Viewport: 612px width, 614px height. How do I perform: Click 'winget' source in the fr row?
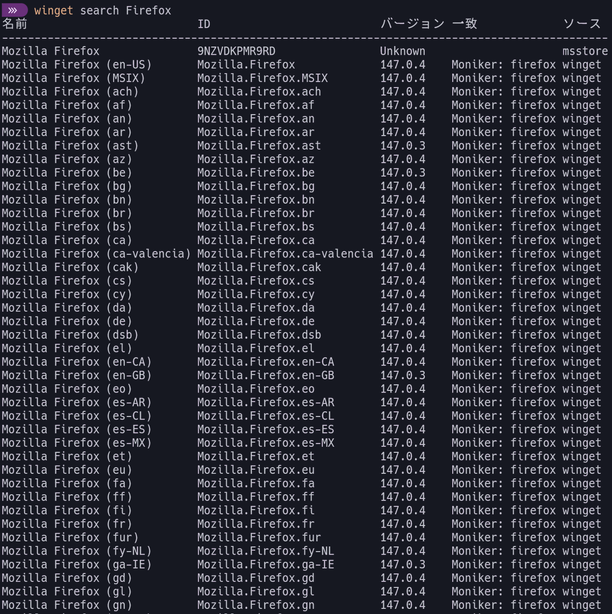[x=582, y=524]
